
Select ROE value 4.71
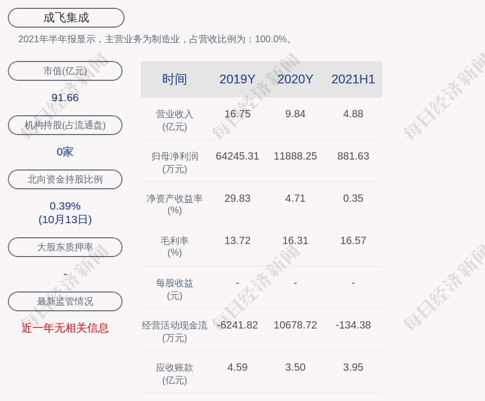295,198
